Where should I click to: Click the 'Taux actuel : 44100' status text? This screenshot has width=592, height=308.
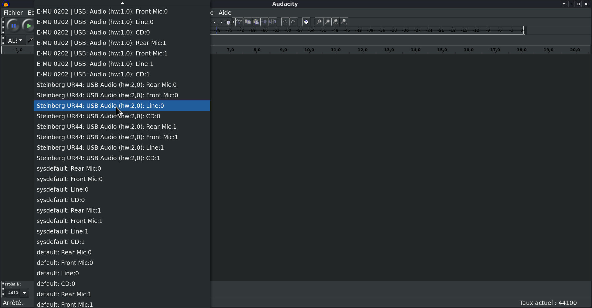coord(548,303)
